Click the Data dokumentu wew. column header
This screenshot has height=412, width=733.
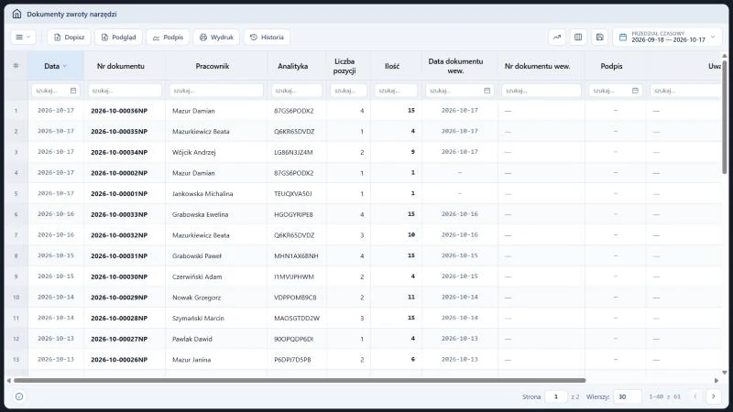[x=455, y=66]
